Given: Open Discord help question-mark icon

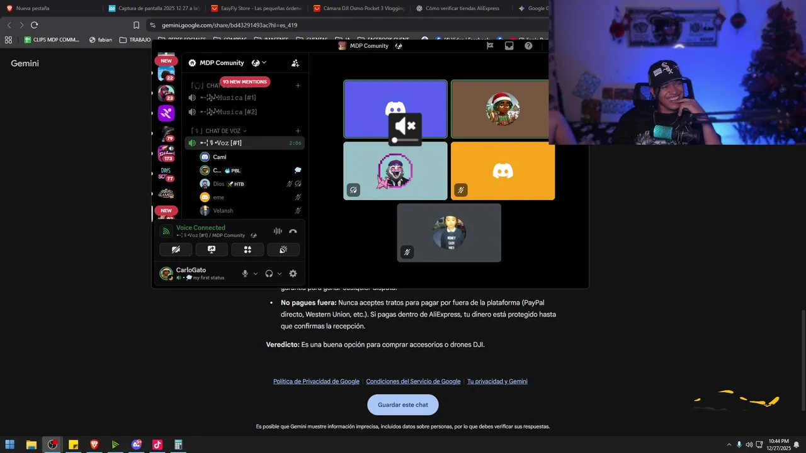Looking at the screenshot, I should pyautogui.click(x=528, y=45).
